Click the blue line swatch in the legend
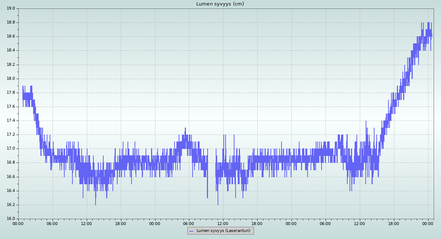The width and height of the screenshot is (441, 239). point(191,231)
